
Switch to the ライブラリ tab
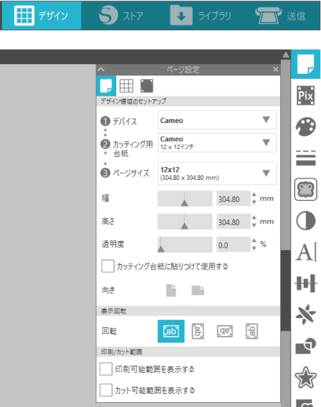tap(201, 15)
